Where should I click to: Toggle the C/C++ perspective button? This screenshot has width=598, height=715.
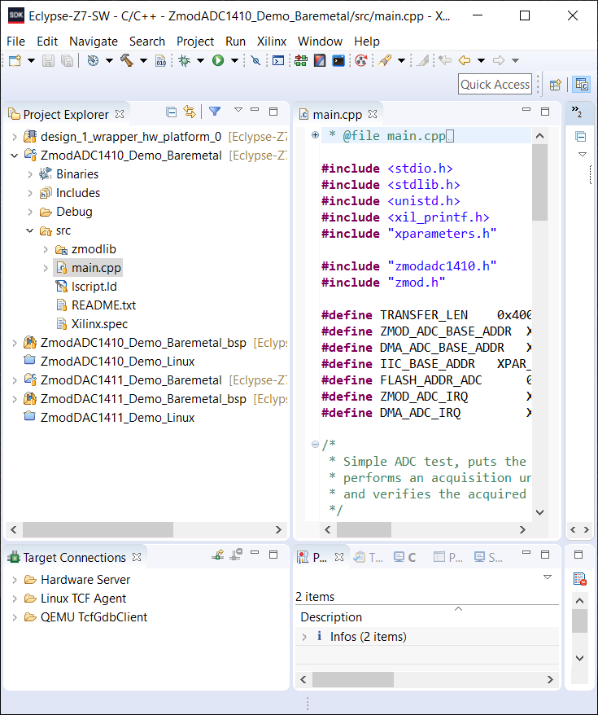pos(582,85)
